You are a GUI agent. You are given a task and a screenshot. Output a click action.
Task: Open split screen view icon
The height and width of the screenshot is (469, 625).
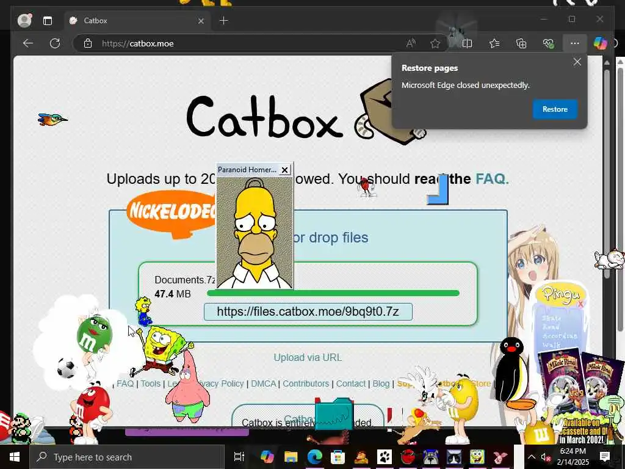click(467, 43)
